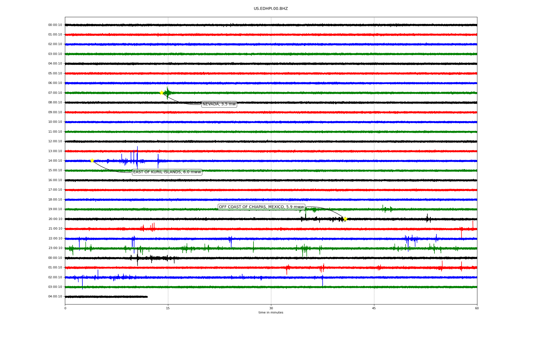Select the yellow star for the Chiapas event
The height and width of the screenshot is (338, 542).
(345, 219)
